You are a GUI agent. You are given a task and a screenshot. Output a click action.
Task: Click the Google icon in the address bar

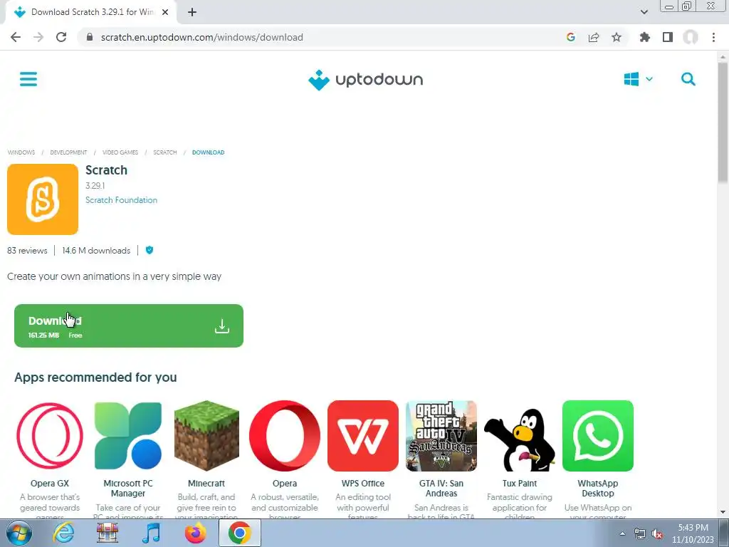pos(571,37)
